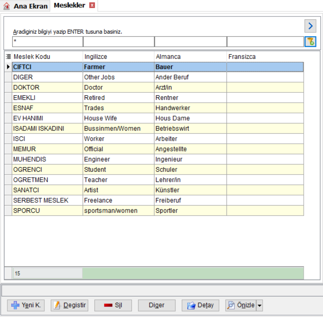Image resolution: width=323 pixels, height=317 pixels.
Task: Click the Doctor cell
Action: click(x=118, y=87)
